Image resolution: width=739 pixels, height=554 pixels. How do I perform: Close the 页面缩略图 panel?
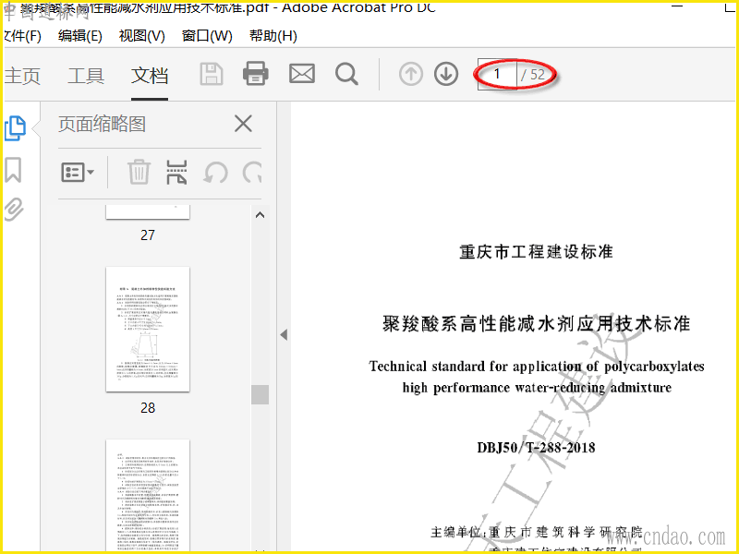pyautogui.click(x=243, y=124)
